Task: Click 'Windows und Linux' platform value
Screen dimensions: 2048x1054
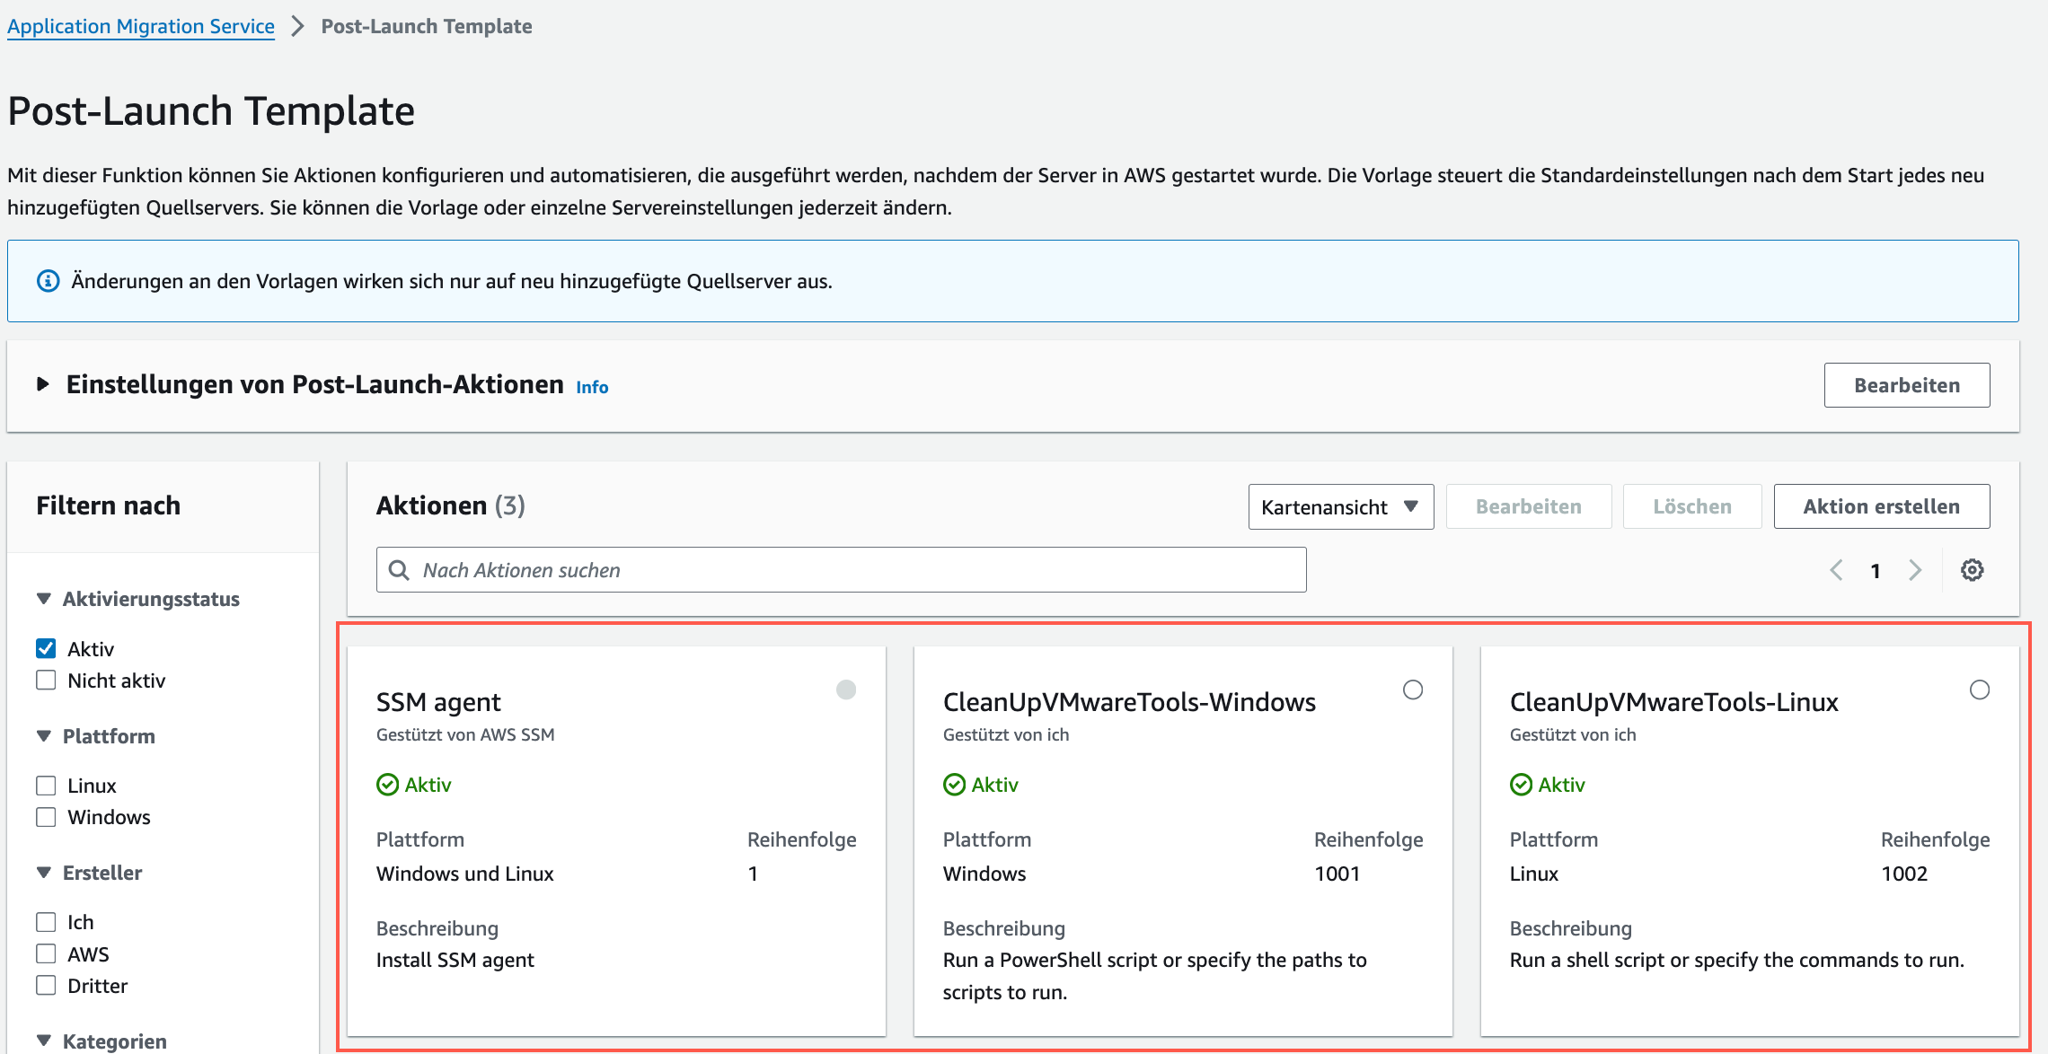Action: click(x=465, y=874)
